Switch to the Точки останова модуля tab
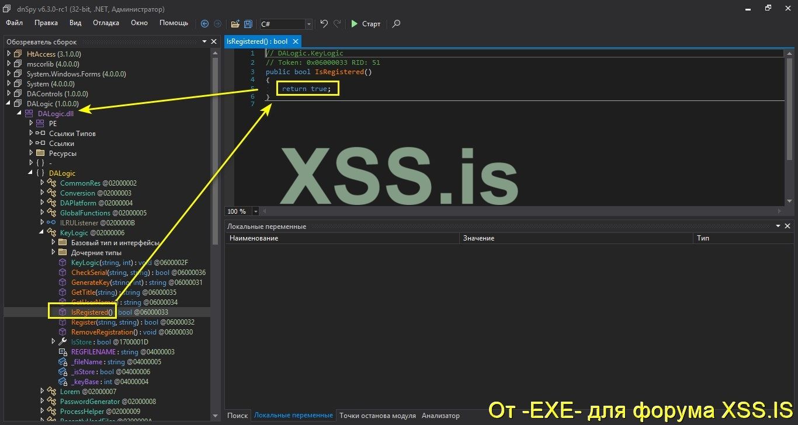 pos(377,415)
